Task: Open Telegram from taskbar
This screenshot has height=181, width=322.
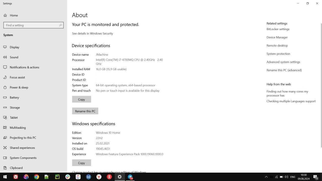Action: point(130,177)
